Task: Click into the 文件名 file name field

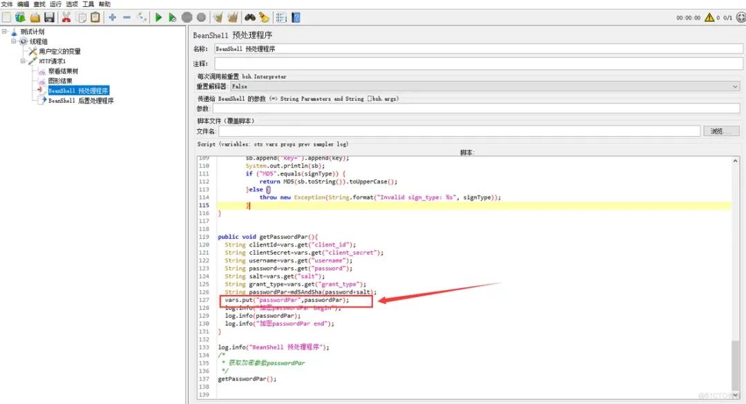Action: [x=459, y=131]
